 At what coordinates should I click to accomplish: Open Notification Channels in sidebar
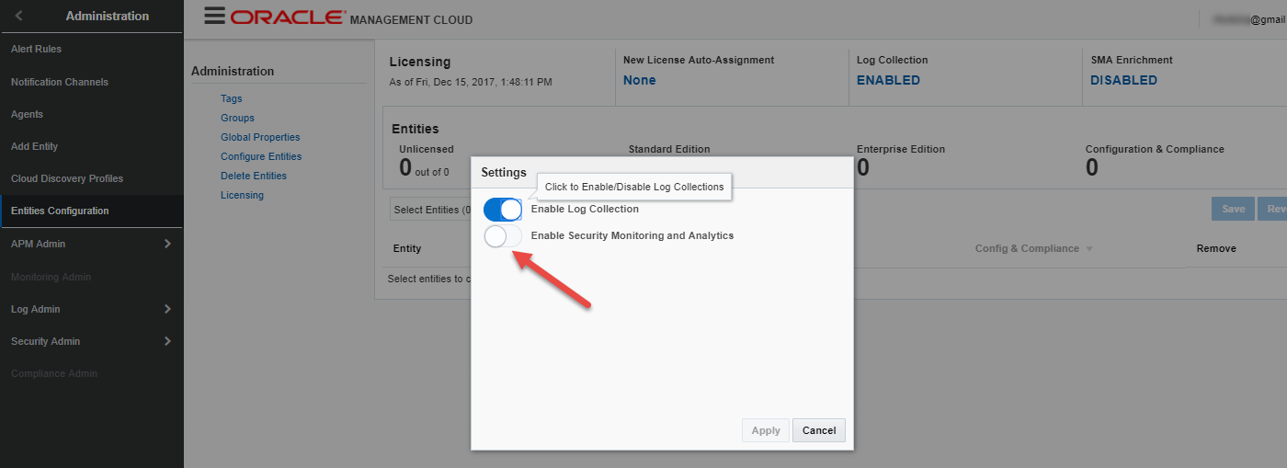pos(60,82)
